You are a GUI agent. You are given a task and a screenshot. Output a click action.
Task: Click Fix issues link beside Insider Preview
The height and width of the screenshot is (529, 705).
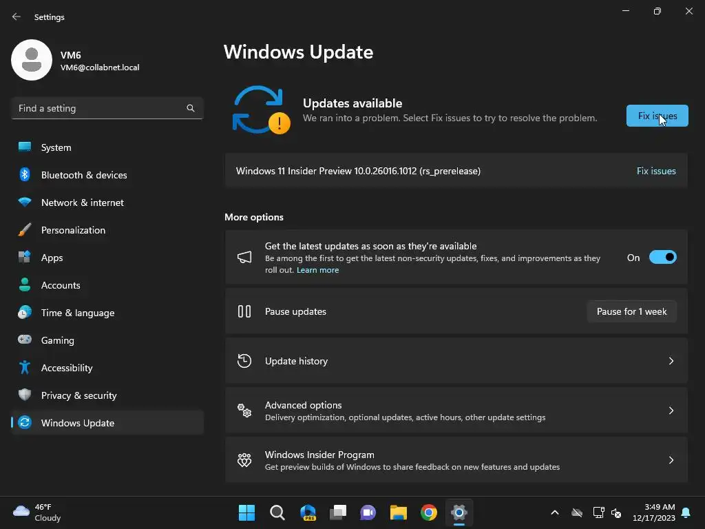656,171
